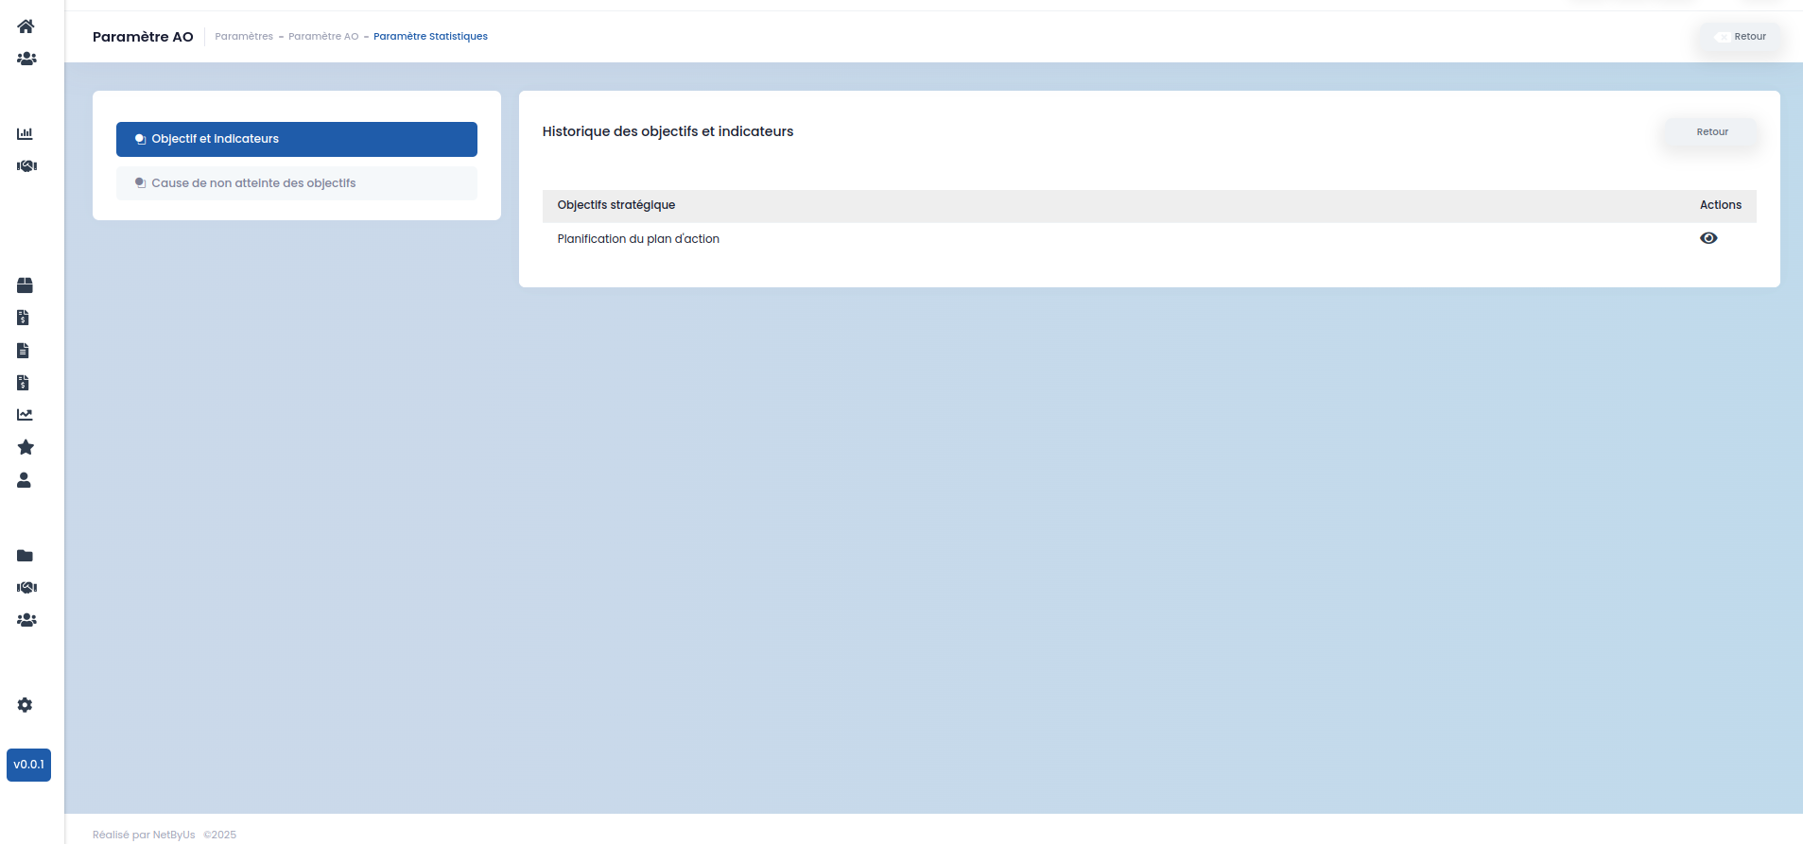This screenshot has height=844, width=1803.
Task: Open the single user profile icon
Action: [24, 480]
